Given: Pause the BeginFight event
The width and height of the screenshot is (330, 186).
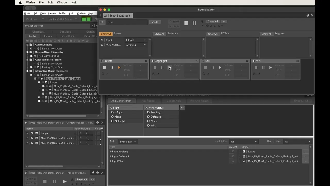Looking at the screenshot, I should [x=162, y=68].
